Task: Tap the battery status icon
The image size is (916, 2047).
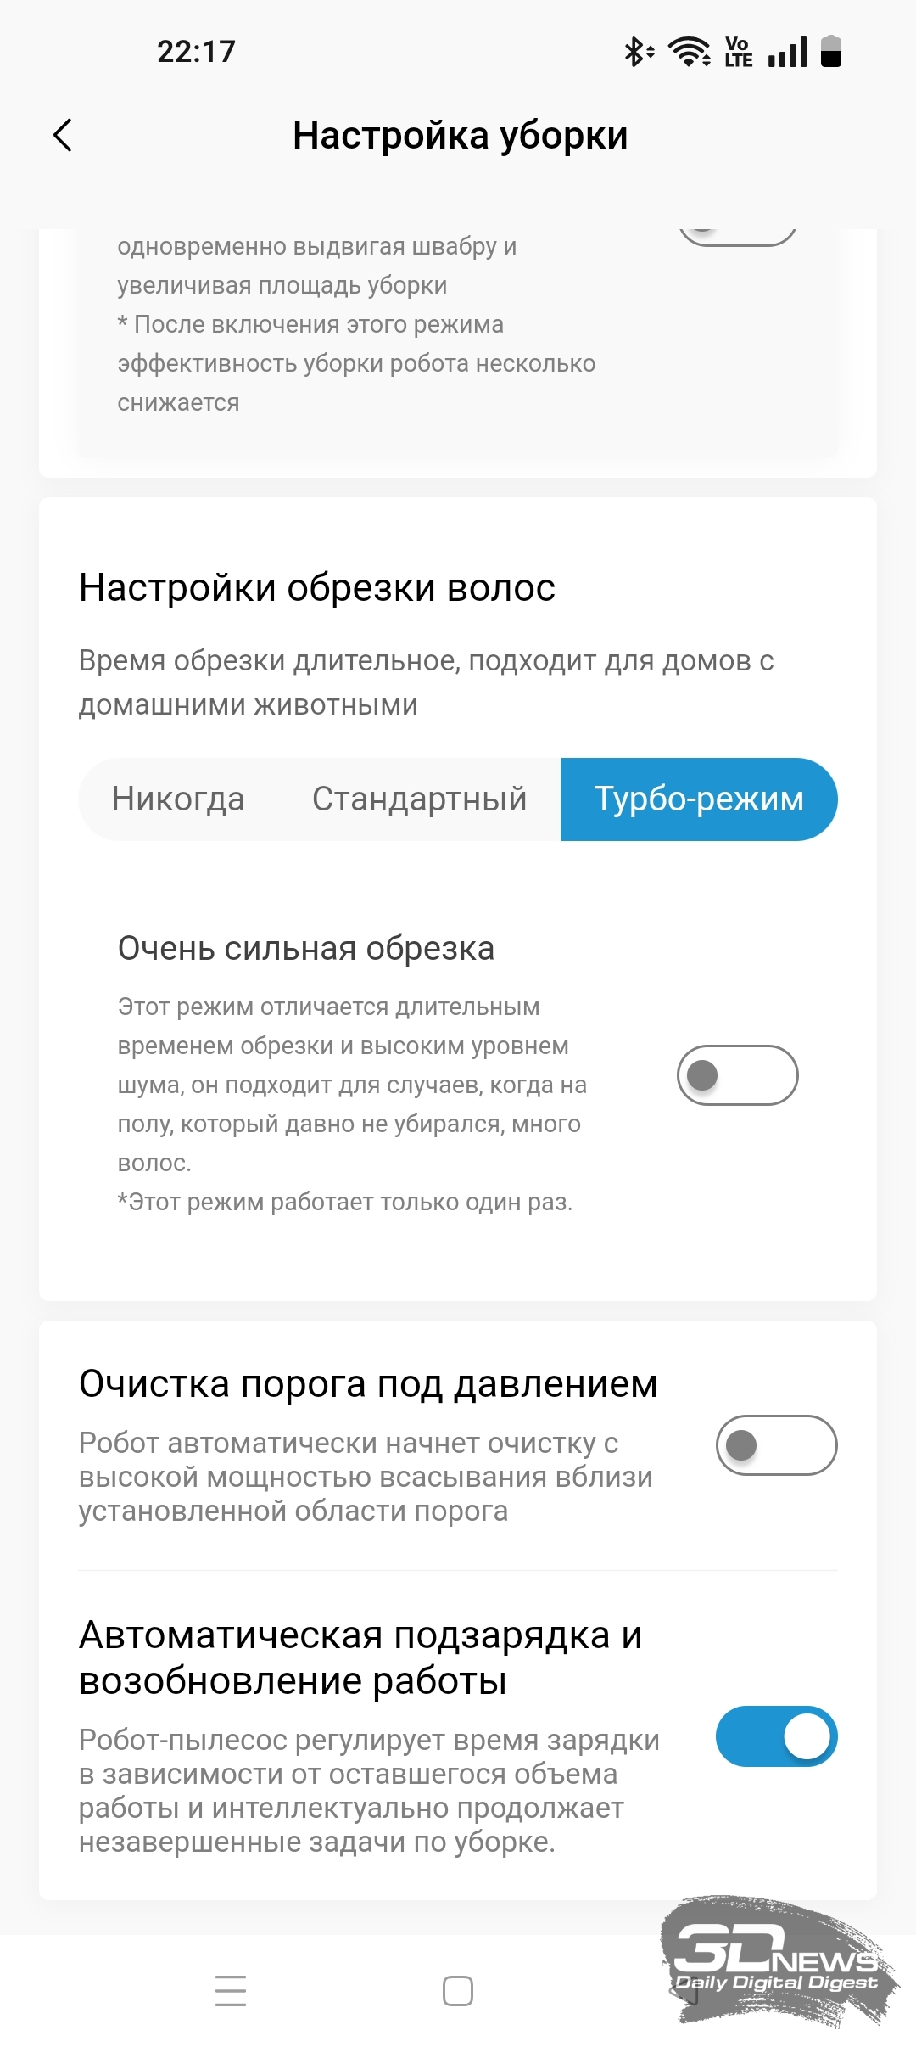Action: pyautogui.click(x=831, y=51)
